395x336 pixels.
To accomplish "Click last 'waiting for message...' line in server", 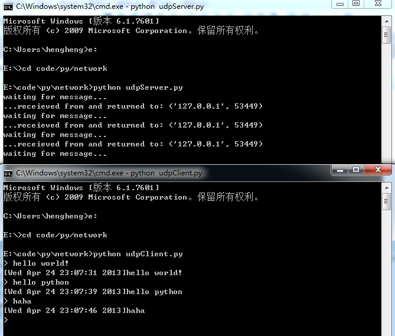I will pyautogui.click(x=55, y=154).
